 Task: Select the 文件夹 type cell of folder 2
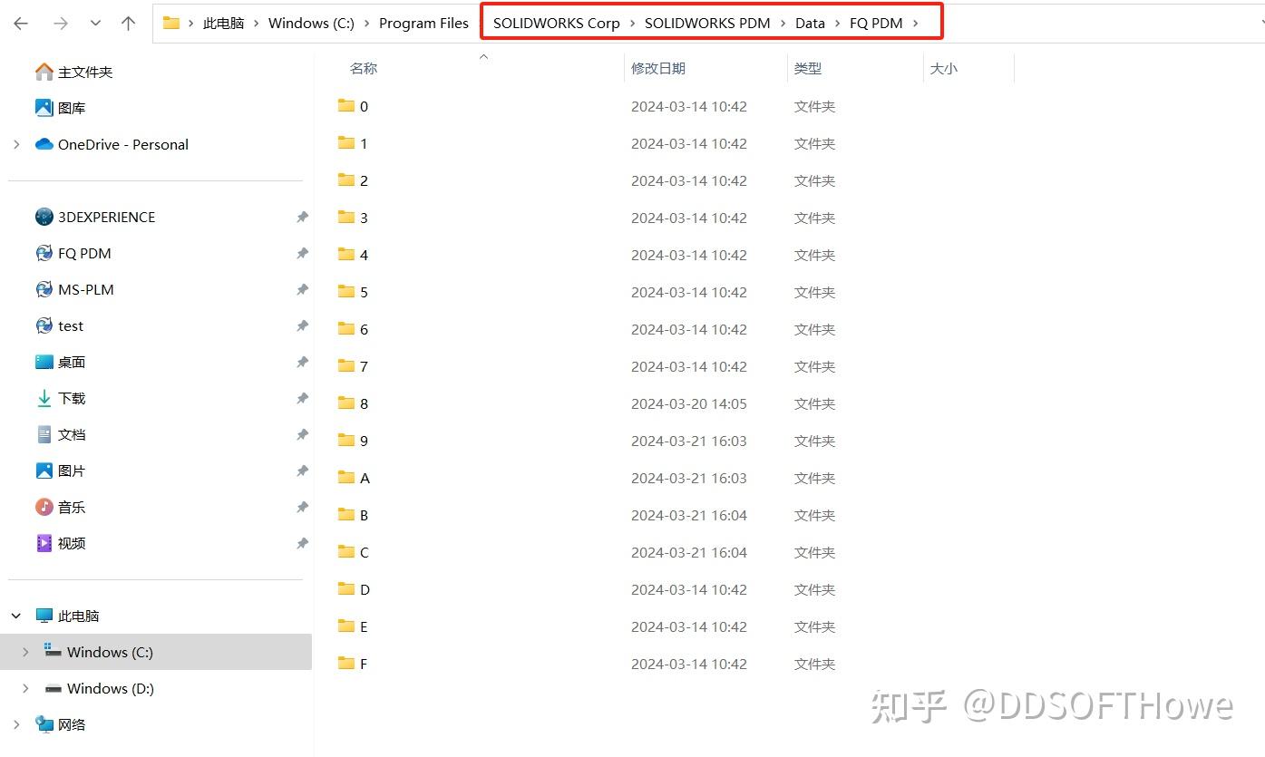click(815, 180)
